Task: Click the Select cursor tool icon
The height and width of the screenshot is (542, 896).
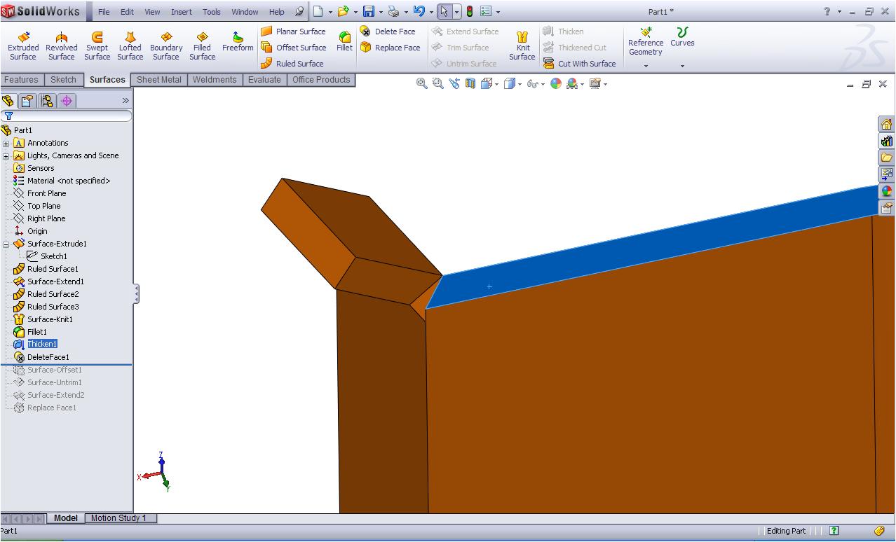Action: [x=444, y=11]
